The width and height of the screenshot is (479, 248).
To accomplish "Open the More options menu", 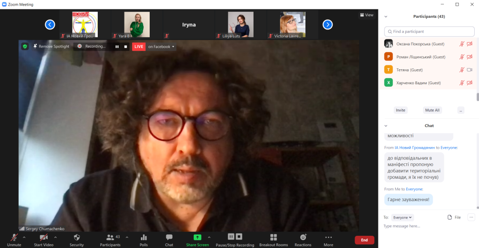I will click(328, 237).
